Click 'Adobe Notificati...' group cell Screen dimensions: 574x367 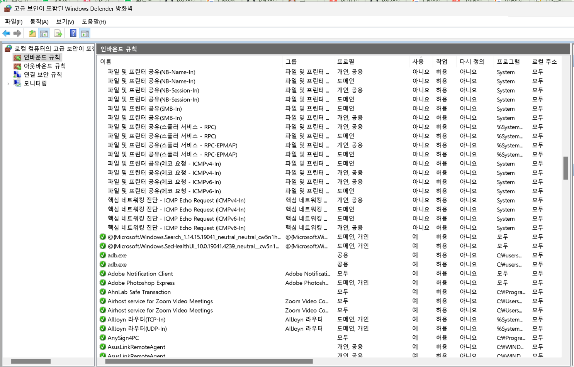click(x=308, y=274)
